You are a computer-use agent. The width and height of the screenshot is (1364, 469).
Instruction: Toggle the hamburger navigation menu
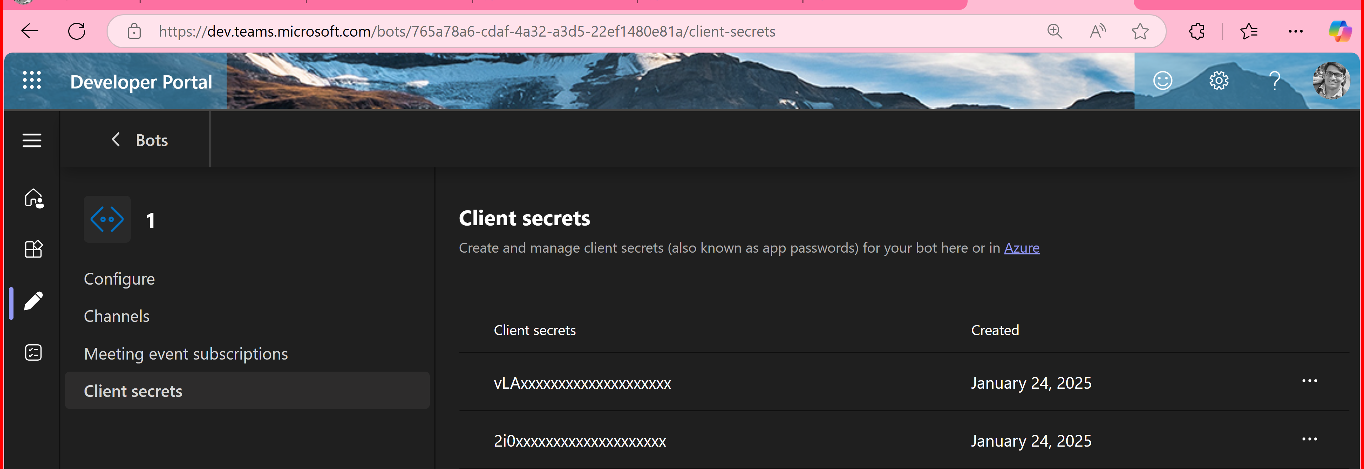[x=32, y=140]
